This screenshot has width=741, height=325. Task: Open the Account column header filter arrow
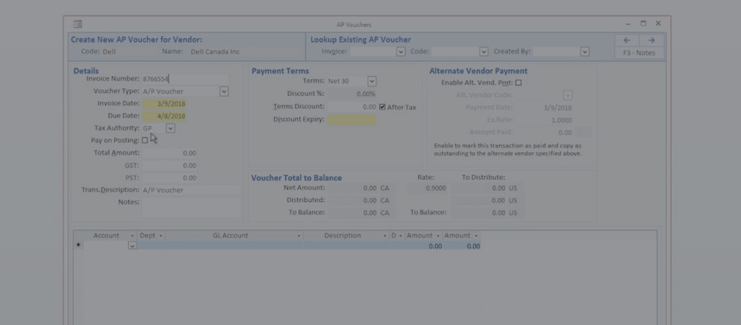[x=132, y=236]
